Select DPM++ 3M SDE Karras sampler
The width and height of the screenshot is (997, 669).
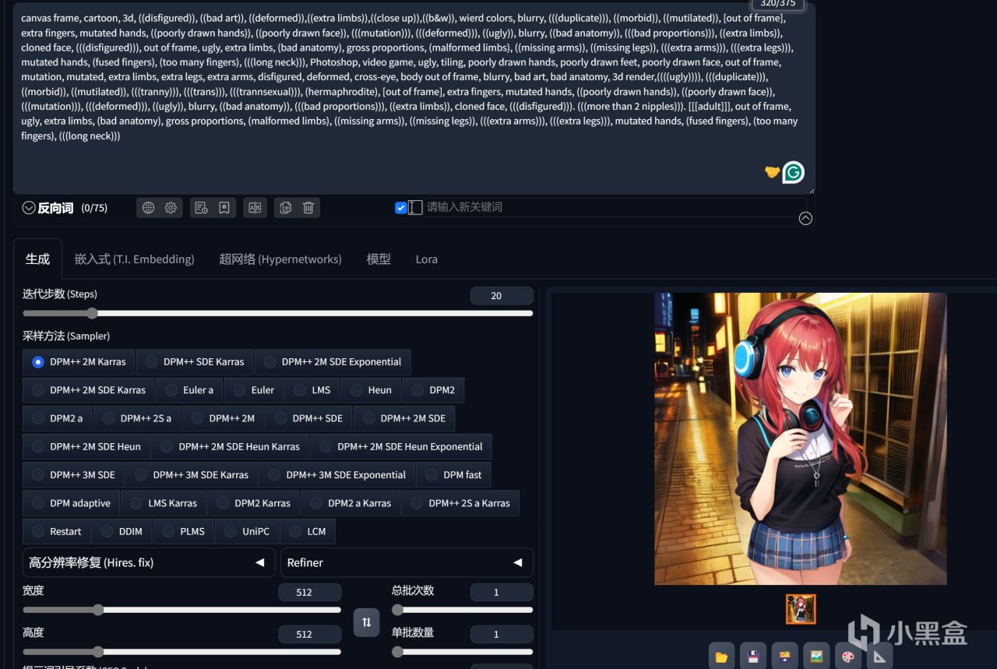(192, 475)
